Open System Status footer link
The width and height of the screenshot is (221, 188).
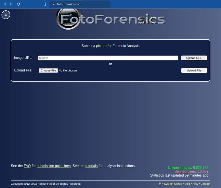click(x=173, y=184)
